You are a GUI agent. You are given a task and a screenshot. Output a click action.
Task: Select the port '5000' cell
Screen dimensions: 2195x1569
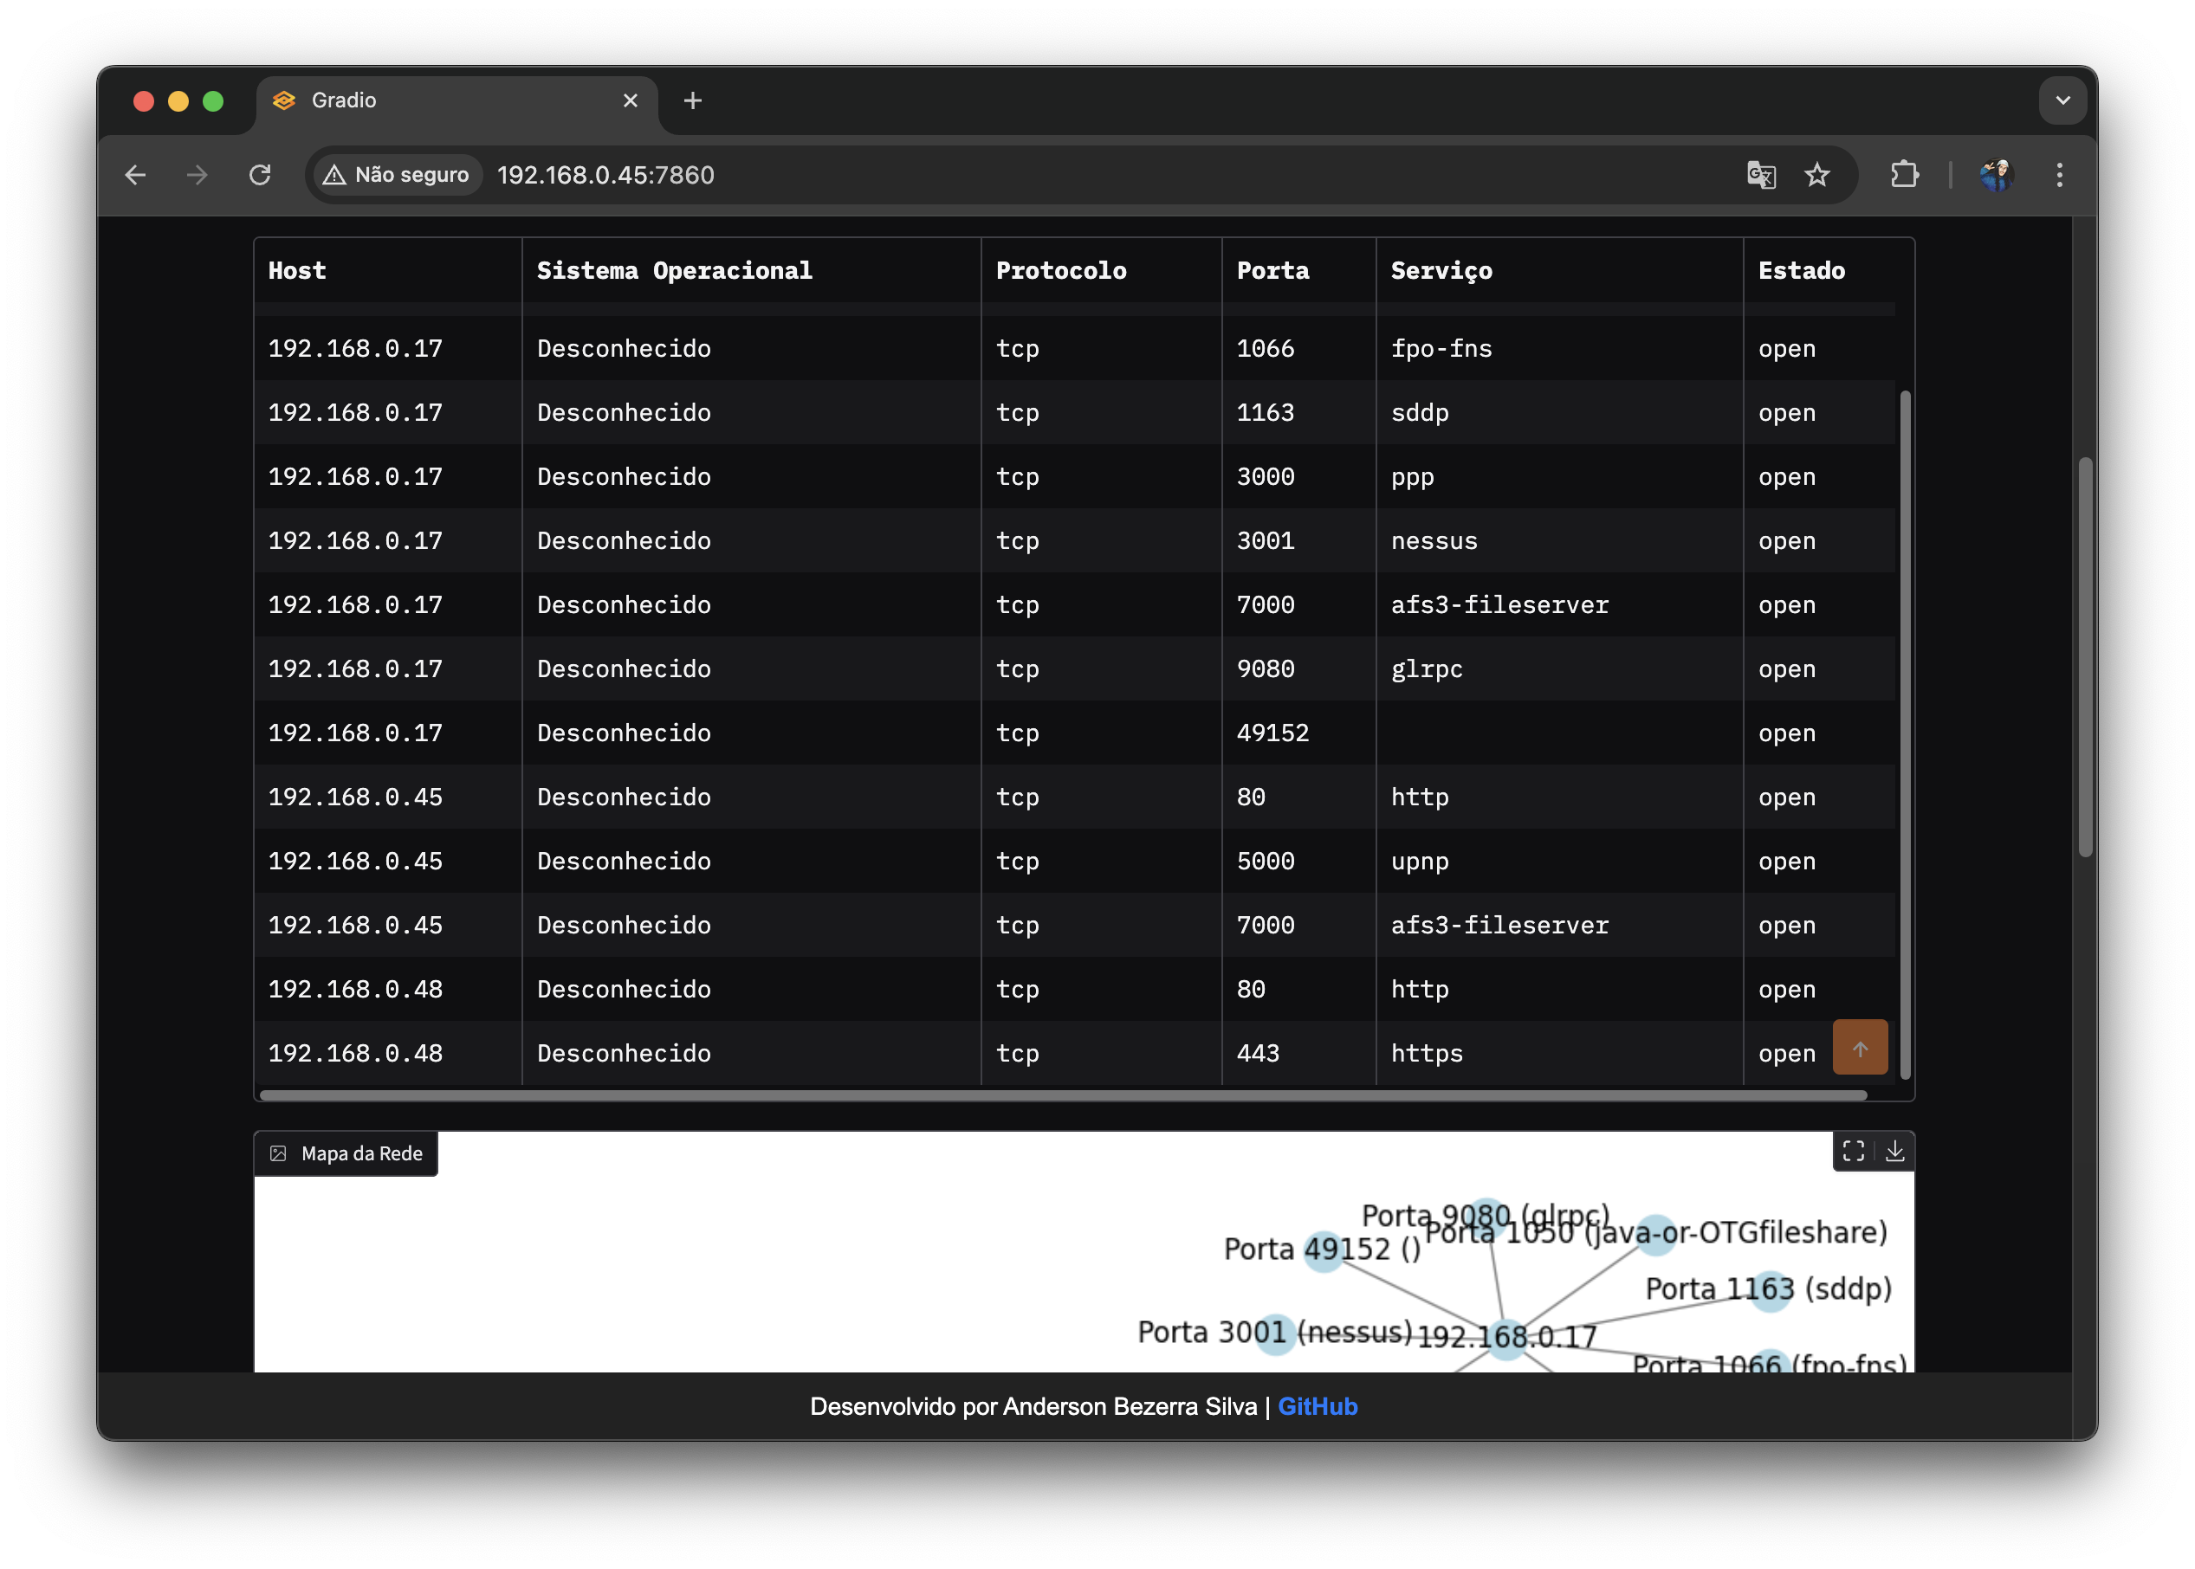(x=1299, y=861)
